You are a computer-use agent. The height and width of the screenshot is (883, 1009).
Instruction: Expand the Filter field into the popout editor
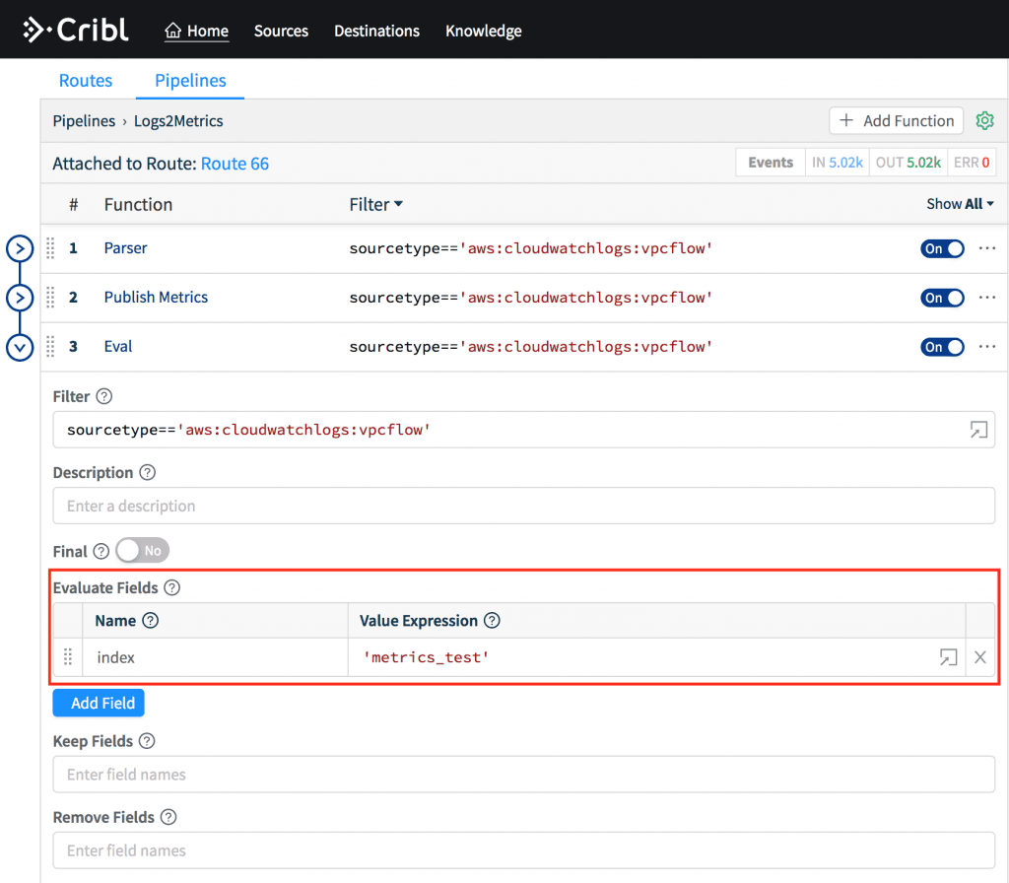[x=977, y=430]
